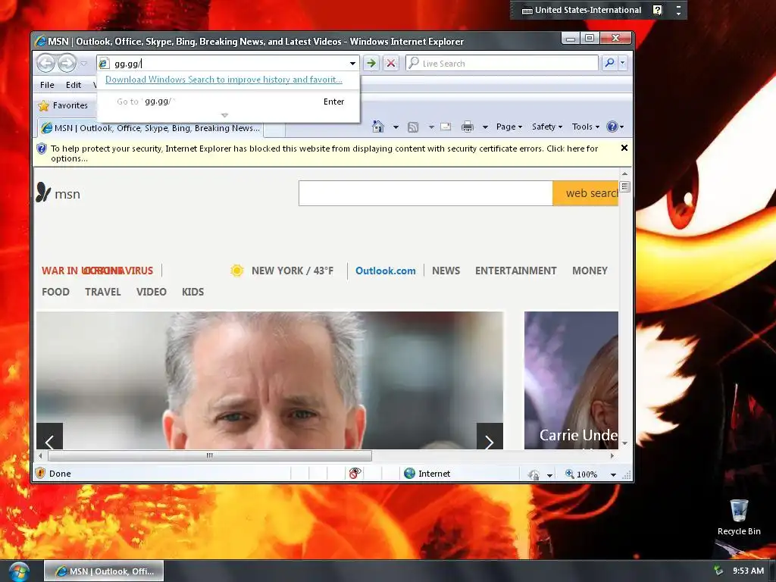
Task: Click the vertical scrollbar up arrow
Action: point(624,174)
